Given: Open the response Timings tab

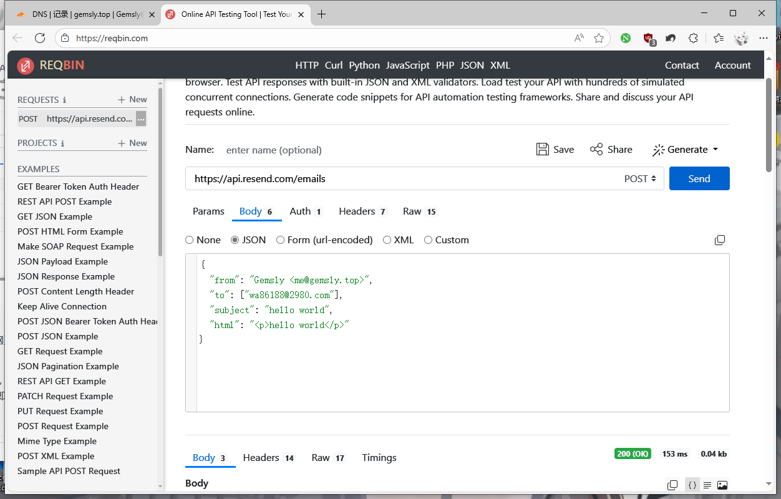Looking at the screenshot, I should [x=379, y=458].
